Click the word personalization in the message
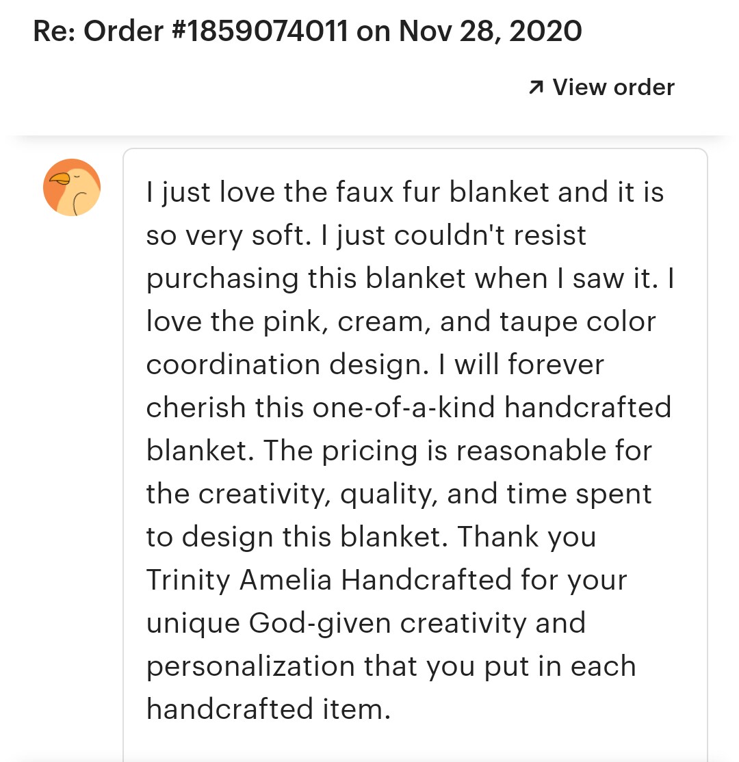This screenshot has height=762, width=739. (x=250, y=666)
